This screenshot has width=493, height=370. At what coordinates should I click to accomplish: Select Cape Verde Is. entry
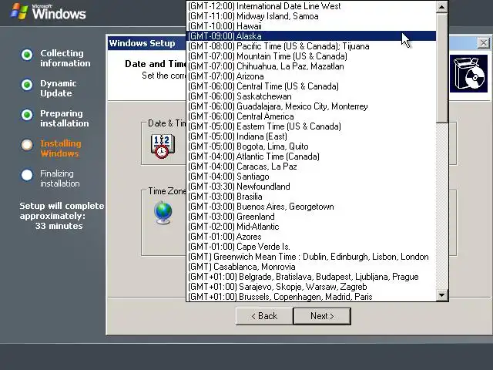pos(311,247)
